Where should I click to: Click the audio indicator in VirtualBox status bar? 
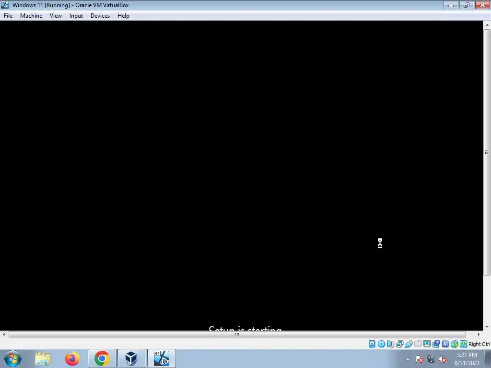coord(390,344)
